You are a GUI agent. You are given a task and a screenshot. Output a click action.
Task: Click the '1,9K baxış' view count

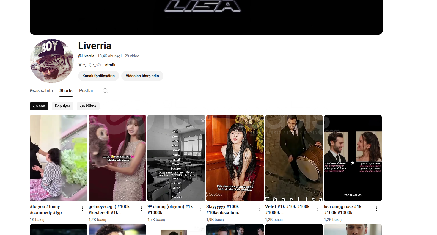point(215,220)
